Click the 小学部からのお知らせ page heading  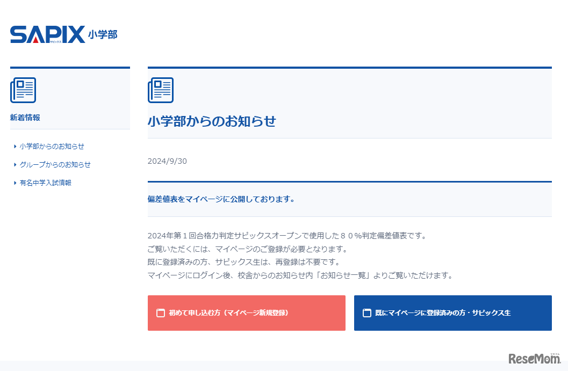tap(212, 121)
